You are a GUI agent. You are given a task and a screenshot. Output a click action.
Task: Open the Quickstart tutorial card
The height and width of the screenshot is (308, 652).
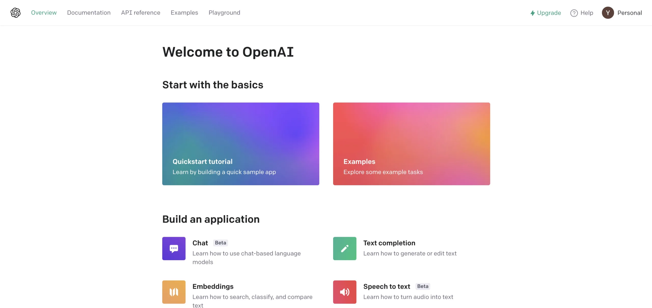pyautogui.click(x=240, y=144)
